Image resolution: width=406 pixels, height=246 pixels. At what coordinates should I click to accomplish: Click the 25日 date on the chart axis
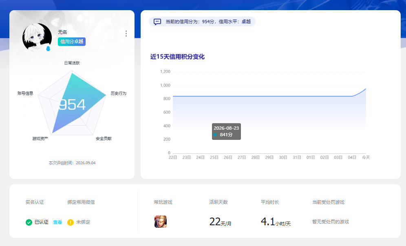214,157
